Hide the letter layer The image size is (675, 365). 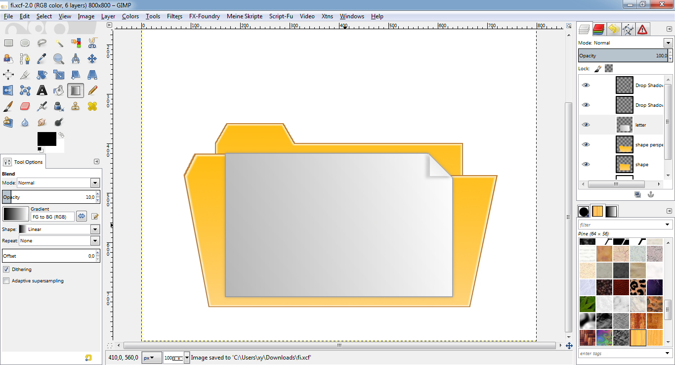[586, 124]
